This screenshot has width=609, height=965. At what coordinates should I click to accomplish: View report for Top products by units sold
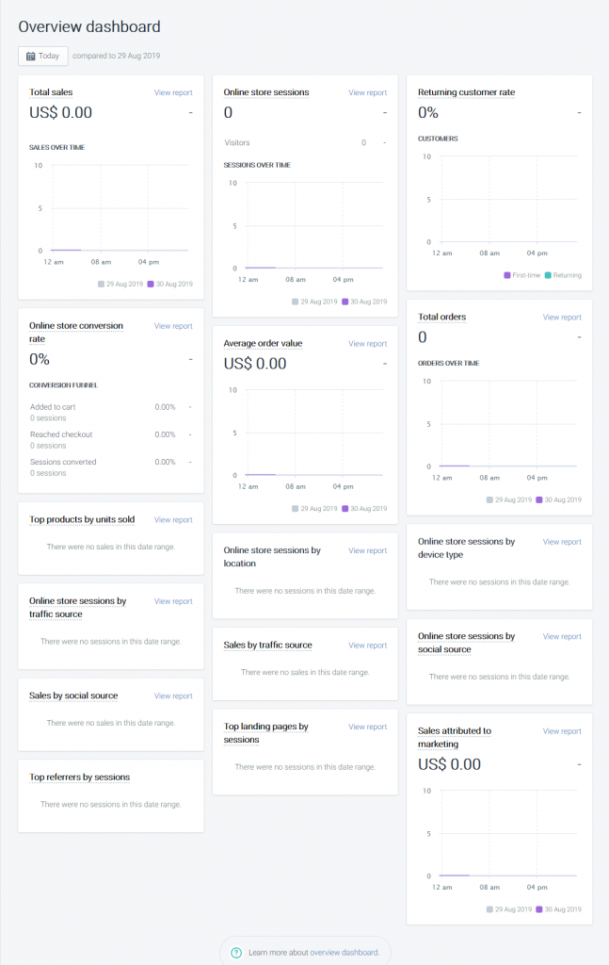pos(173,520)
